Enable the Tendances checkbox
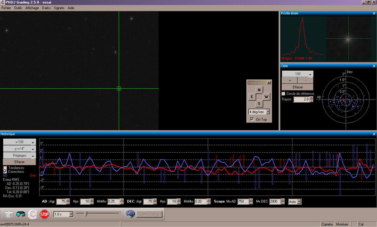The width and height of the screenshot is (377, 227). coord(5,168)
